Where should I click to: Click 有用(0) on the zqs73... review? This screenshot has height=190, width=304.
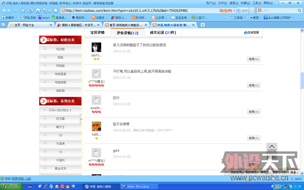click(x=253, y=59)
